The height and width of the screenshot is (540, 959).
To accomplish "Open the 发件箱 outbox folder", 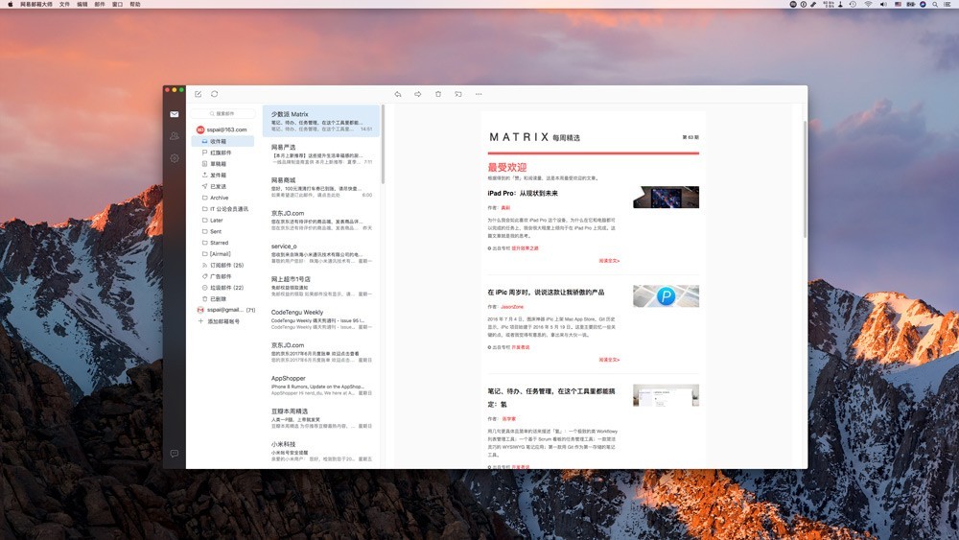I will coord(222,175).
